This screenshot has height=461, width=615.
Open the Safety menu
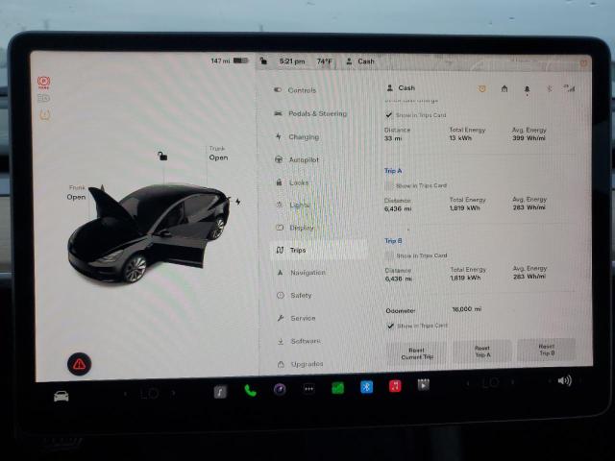point(294,295)
